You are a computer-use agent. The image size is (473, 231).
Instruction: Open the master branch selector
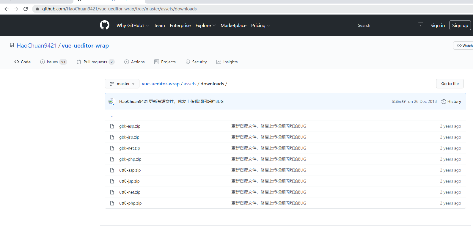[x=122, y=84]
